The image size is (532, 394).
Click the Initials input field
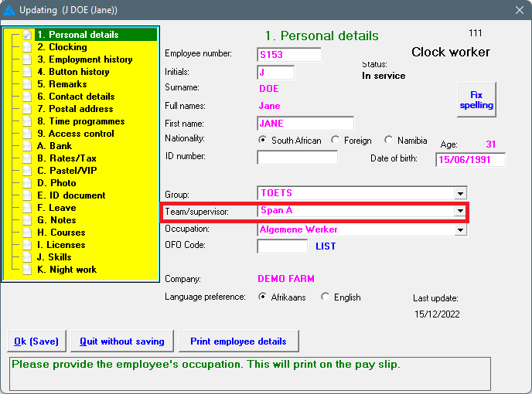tap(276, 72)
